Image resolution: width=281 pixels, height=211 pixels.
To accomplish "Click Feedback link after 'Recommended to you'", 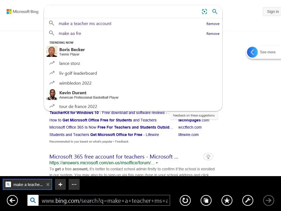I will pos(122,141).
